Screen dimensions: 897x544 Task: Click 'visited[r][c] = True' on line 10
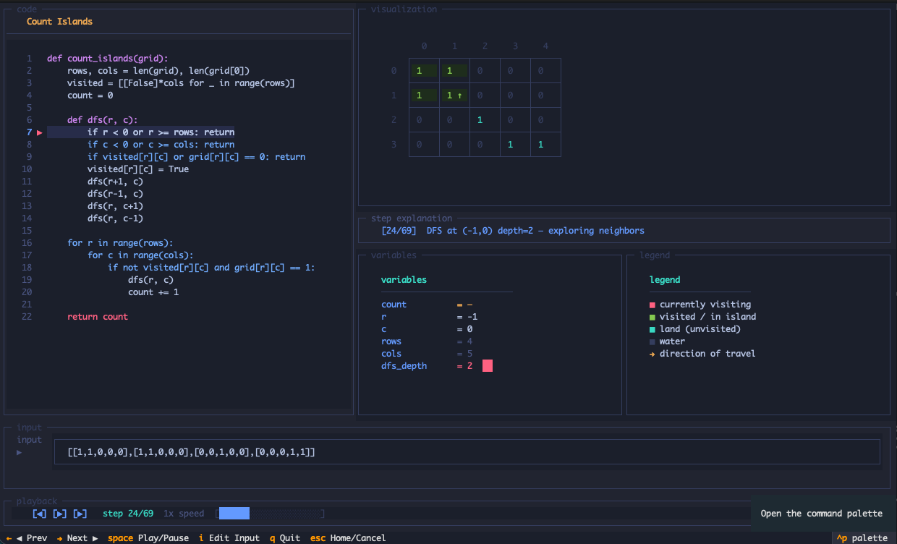(x=138, y=169)
